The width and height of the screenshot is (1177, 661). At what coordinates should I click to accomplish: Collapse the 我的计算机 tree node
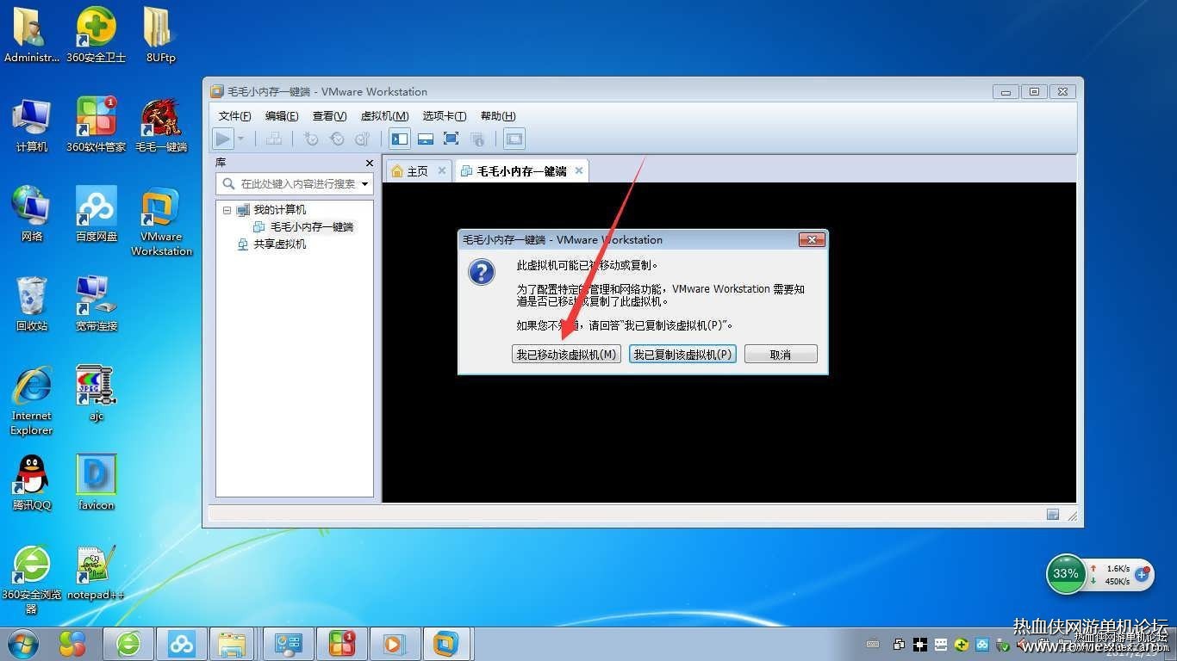point(227,210)
